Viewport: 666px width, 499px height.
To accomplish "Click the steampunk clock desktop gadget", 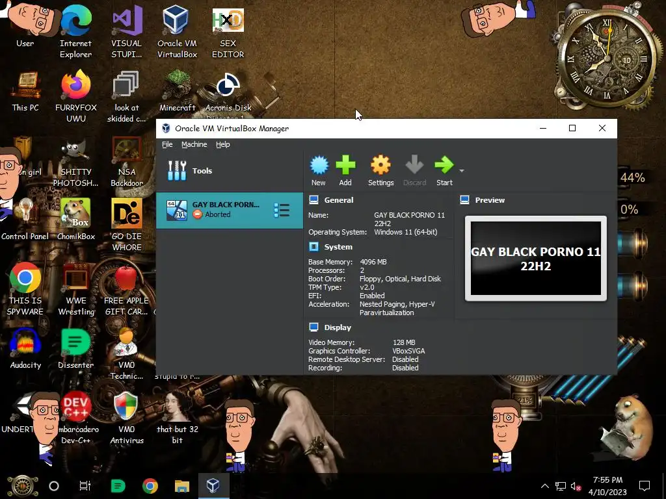I will [x=606, y=59].
